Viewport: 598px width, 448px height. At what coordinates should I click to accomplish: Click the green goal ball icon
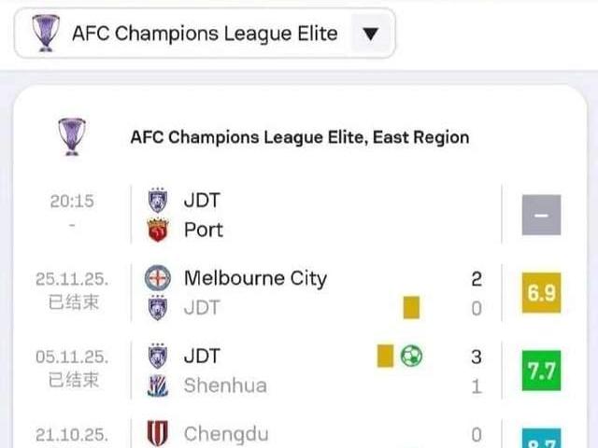(411, 356)
